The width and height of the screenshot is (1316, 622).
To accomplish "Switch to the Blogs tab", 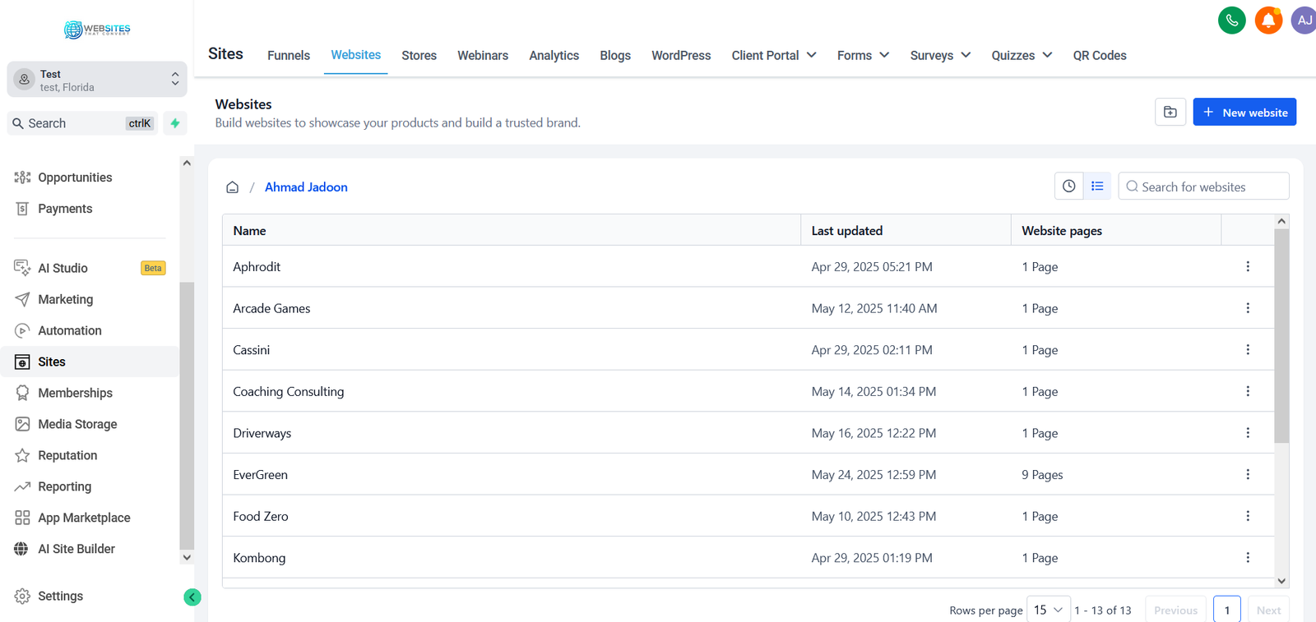I will pyautogui.click(x=615, y=55).
